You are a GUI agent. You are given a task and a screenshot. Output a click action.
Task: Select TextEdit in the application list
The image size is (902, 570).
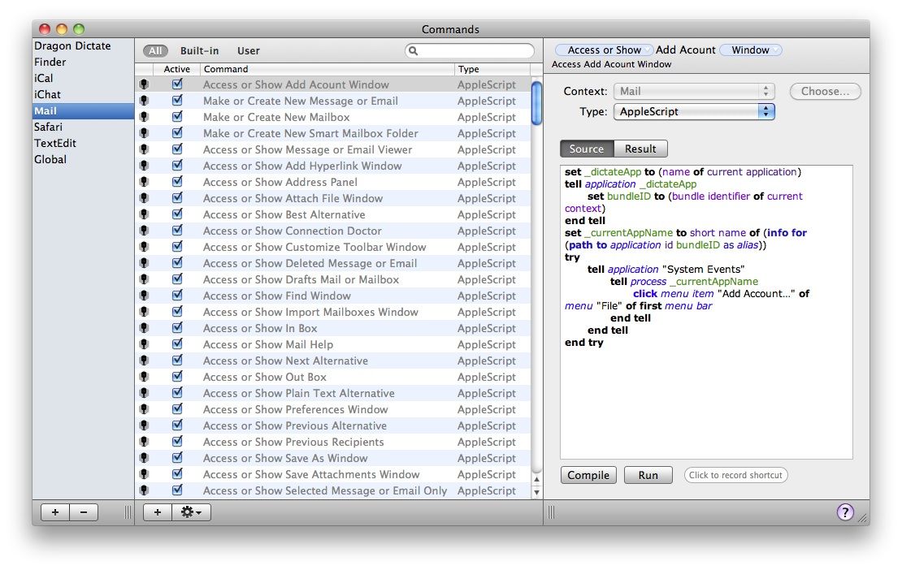[84, 144]
